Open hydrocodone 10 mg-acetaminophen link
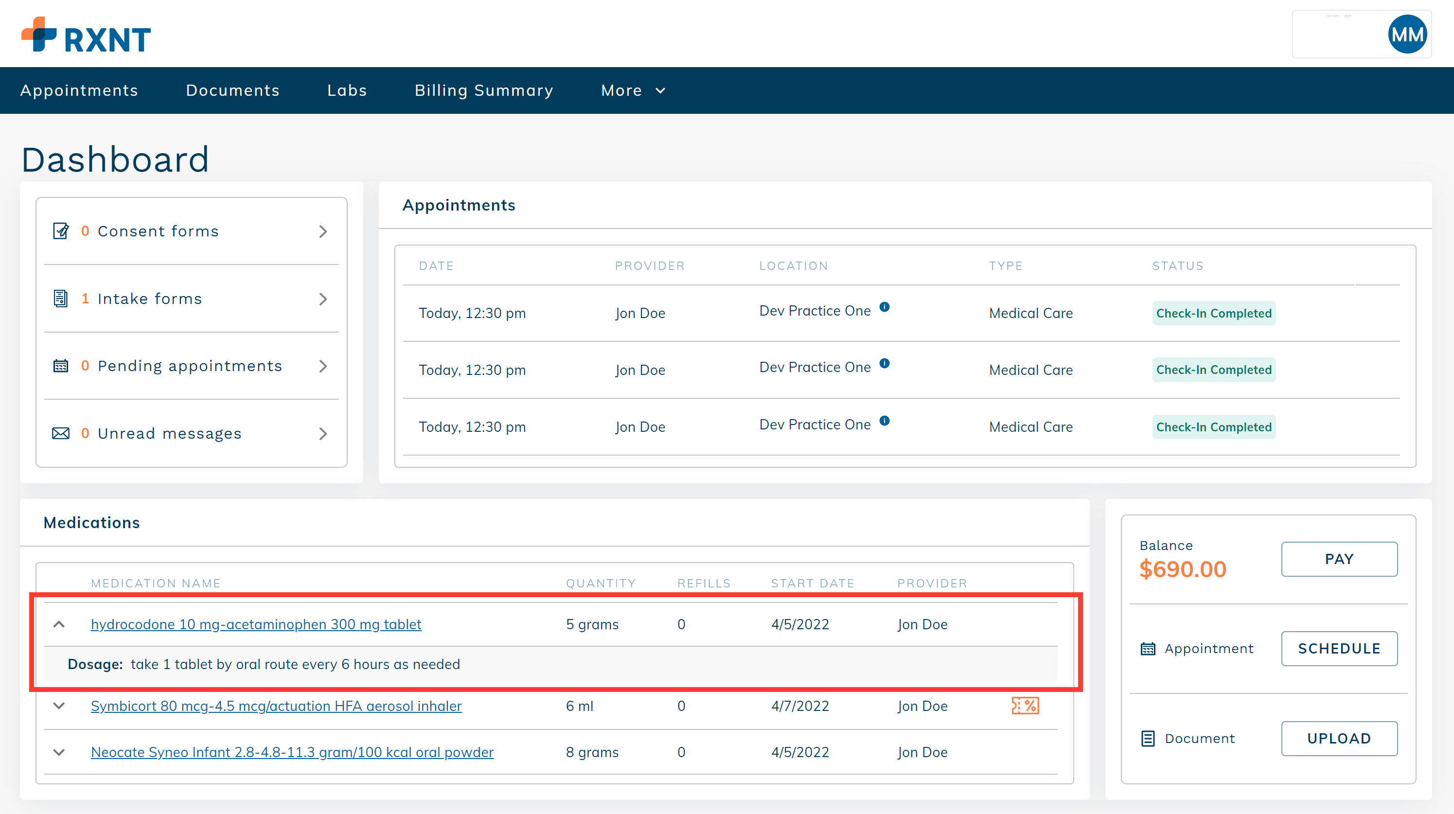1454x814 pixels. (256, 624)
